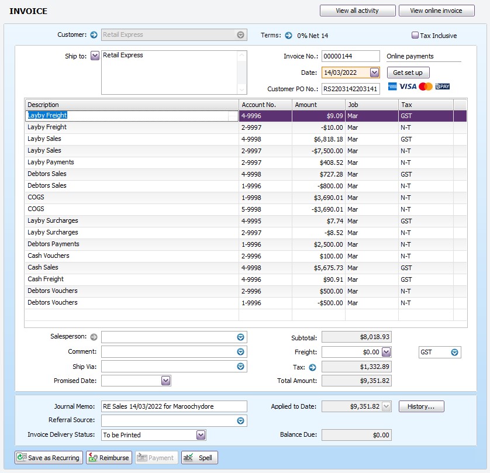Screen dimensions: 490x473
Task: Click the View all activity button
Action: [357, 11]
